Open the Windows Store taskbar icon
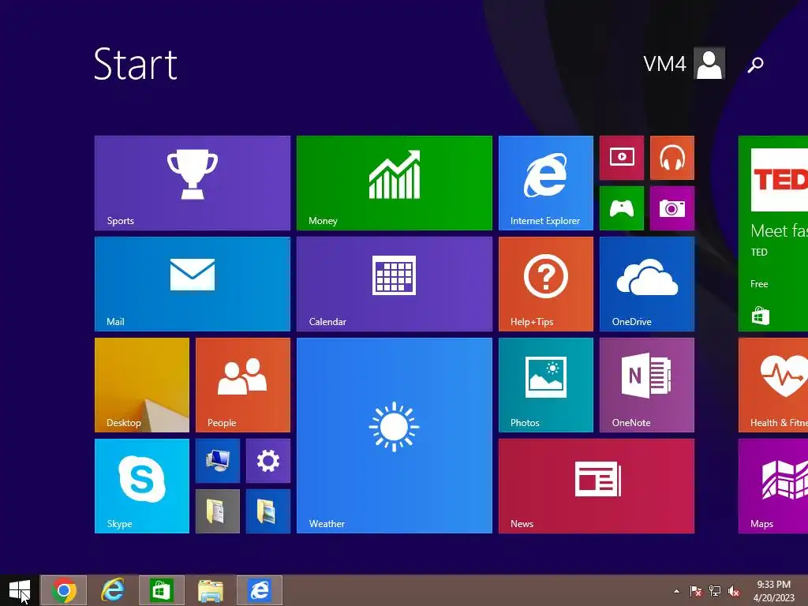 [x=161, y=590]
